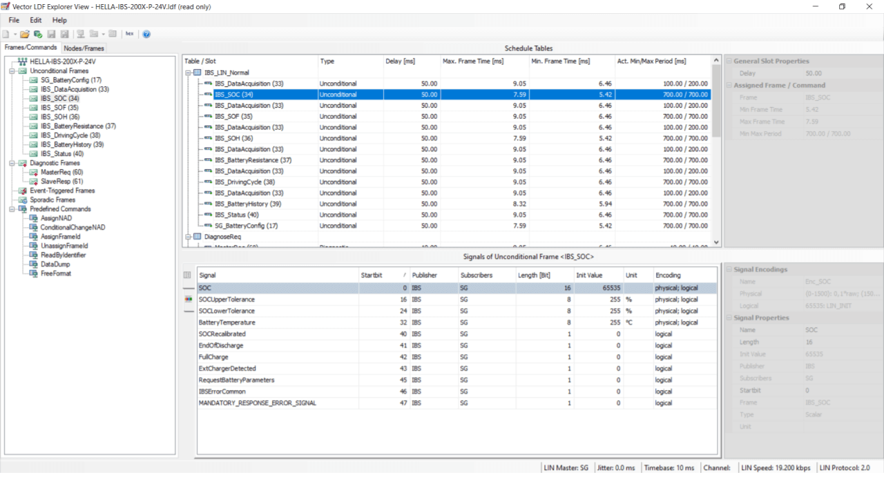Collapse the General Slot Properties section
Screen dimensions: 884x497
[x=729, y=61]
